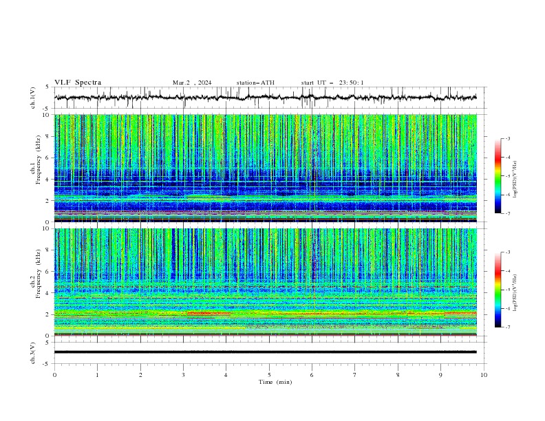Click time axis tick label "0"
Screen dimensions: 545x421
pyautogui.click(x=54, y=375)
